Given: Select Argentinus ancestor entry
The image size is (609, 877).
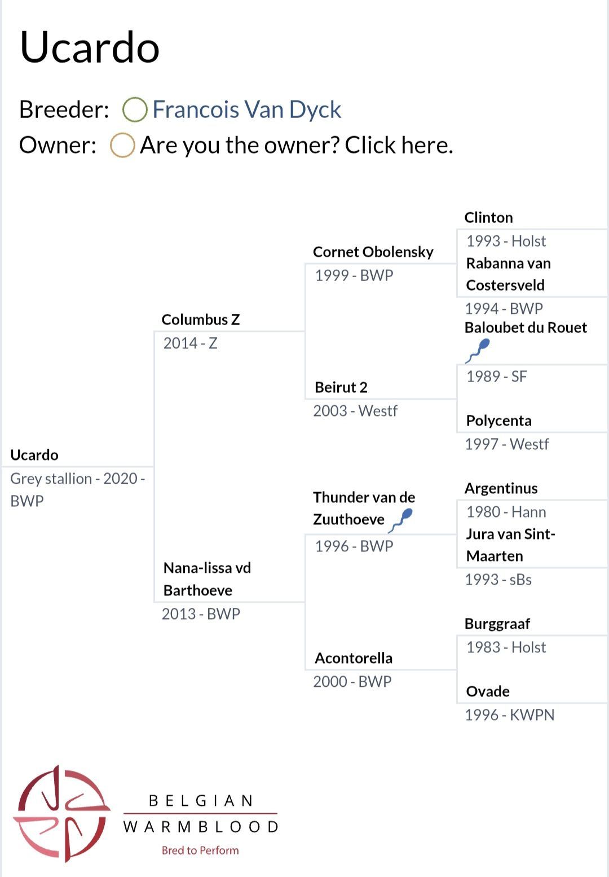Looking at the screenshot, I should click(x=501, y=488).
